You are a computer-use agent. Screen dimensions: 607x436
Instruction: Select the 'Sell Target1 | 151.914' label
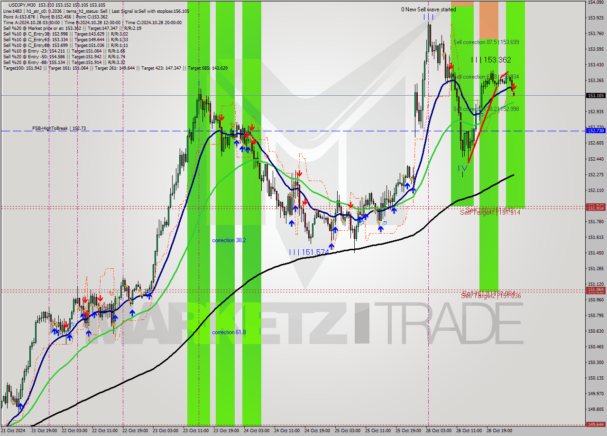click(x=490, y=213)
